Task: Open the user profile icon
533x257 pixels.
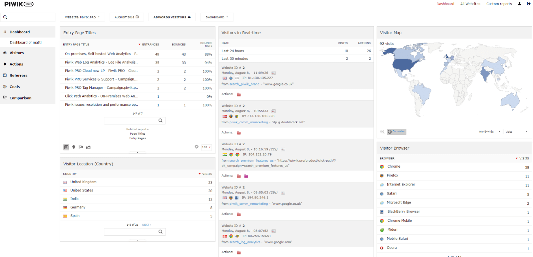Action: pyautogui.click(x=519, y=4)
